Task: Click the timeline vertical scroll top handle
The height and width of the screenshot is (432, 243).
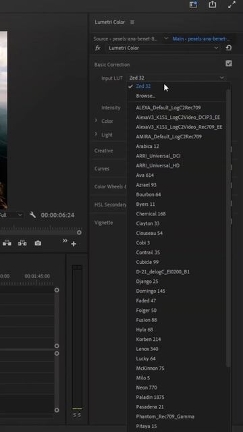Action: 57,290
